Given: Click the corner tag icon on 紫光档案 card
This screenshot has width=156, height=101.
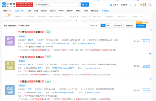Looking at the screenshot, I should tap(150, 30).
